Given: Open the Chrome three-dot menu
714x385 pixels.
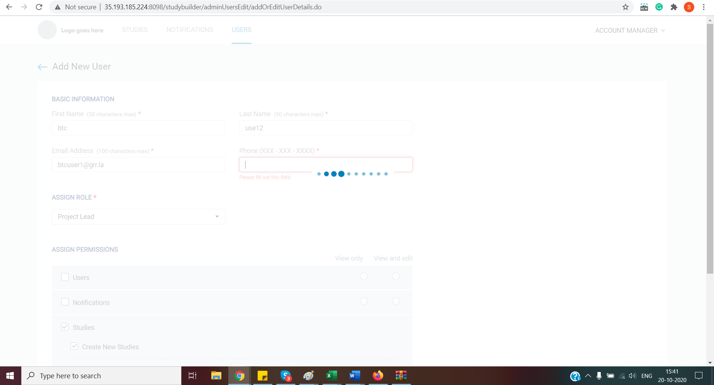Looking at the screenshot, I should 703,7.
